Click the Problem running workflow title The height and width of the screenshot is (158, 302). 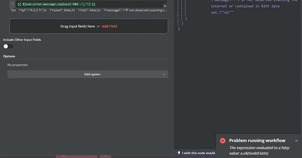(x=257, y=140)
